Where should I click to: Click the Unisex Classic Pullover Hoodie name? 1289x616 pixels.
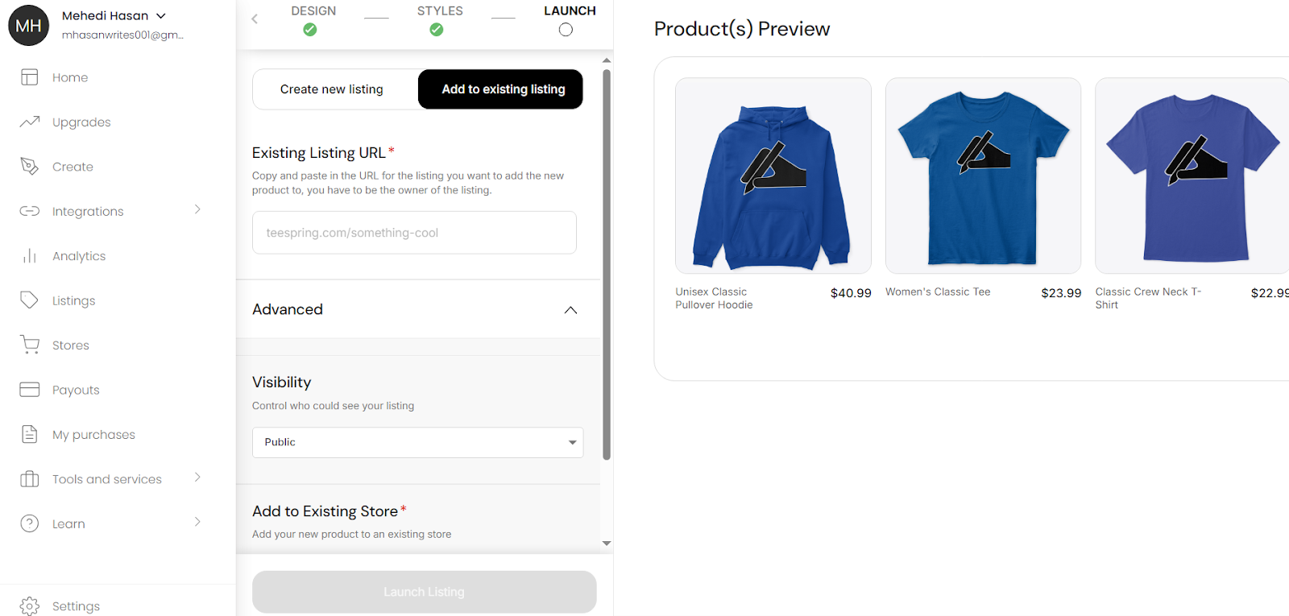pos(714,298)
